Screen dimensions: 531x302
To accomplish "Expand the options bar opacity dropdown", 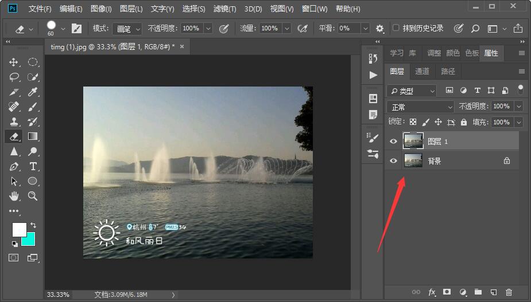I will click(208, 29).
